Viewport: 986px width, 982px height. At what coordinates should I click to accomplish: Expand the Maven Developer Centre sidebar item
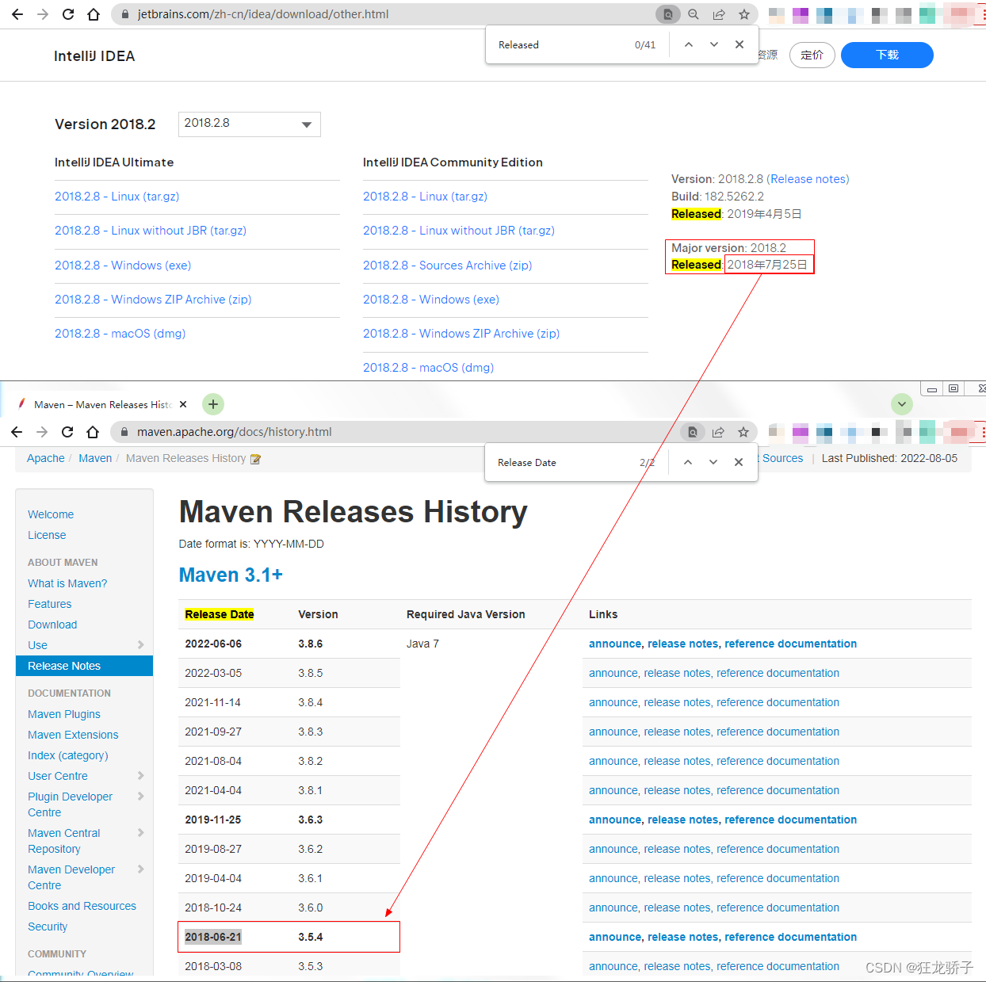141,869
